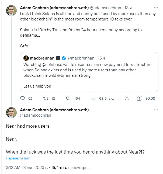Open the @adamscochran handle in top tweet
Image resolution: width=163 pixels, height=174 pixels.
click(x=106, y=8)
